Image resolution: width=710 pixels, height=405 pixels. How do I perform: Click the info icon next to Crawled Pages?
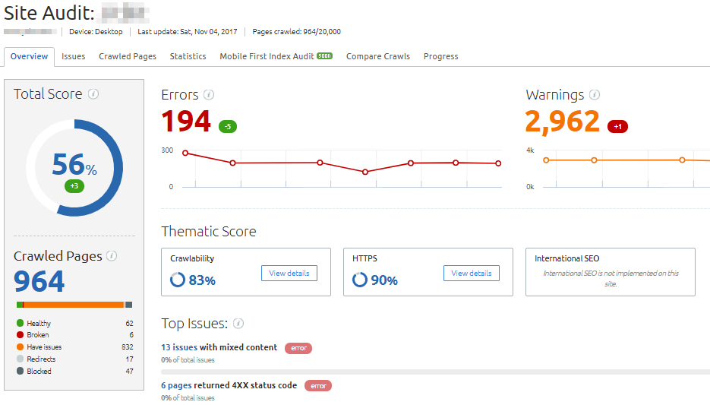click(112, 256)
